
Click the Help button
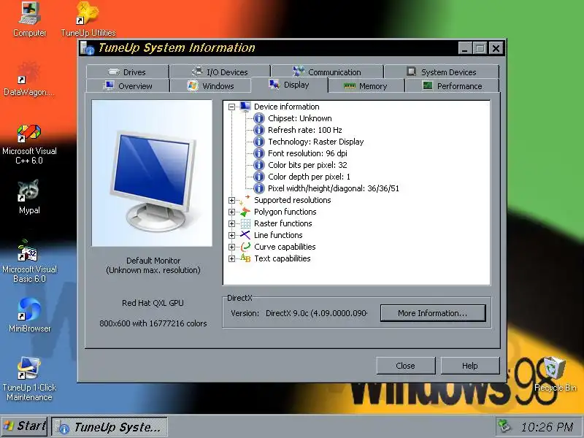470,366
